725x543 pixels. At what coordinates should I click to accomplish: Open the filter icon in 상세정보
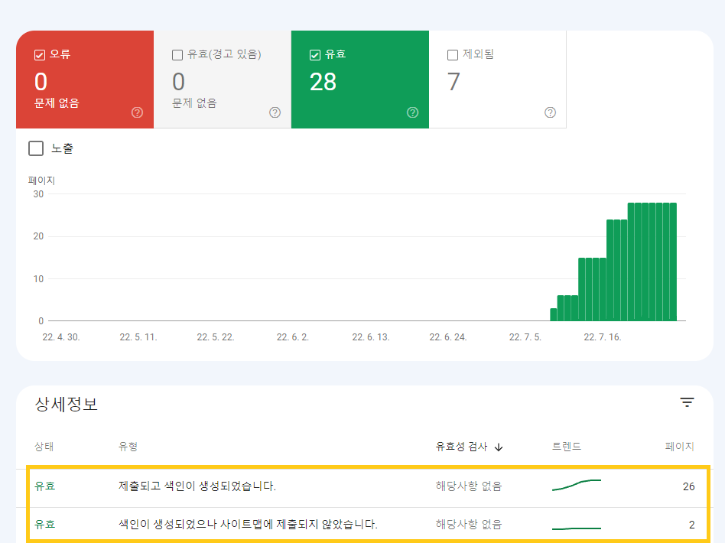(687, 402)
